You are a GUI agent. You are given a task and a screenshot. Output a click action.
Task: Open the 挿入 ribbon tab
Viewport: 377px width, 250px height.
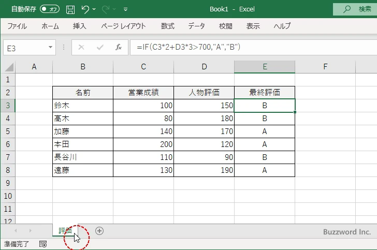tap(79, 26)
